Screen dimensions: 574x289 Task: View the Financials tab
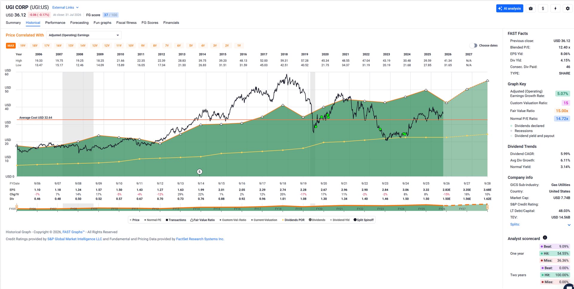click(171, 23)
